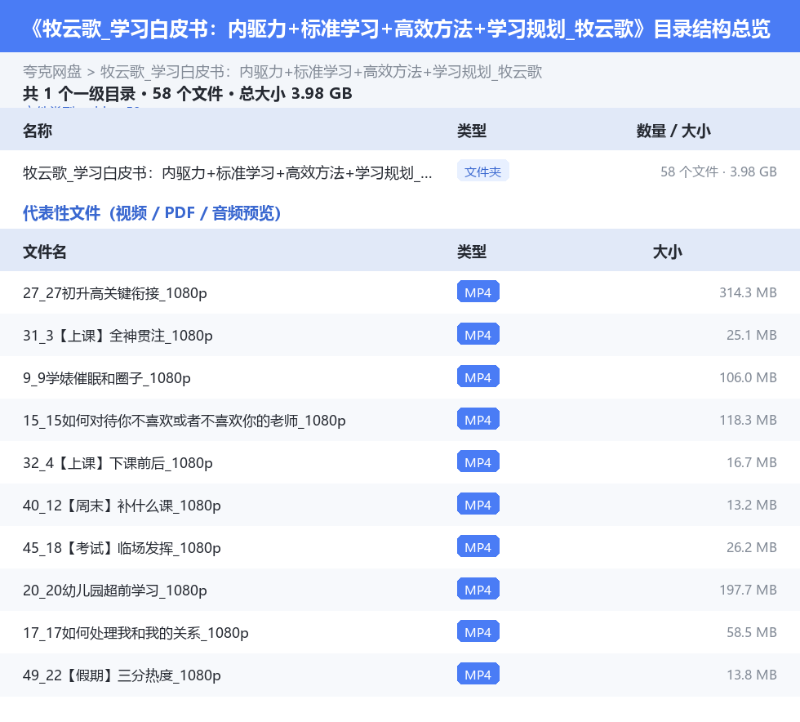Click MP4 badge for 20_20幼儿园超前学习

(x=478, y=589)
